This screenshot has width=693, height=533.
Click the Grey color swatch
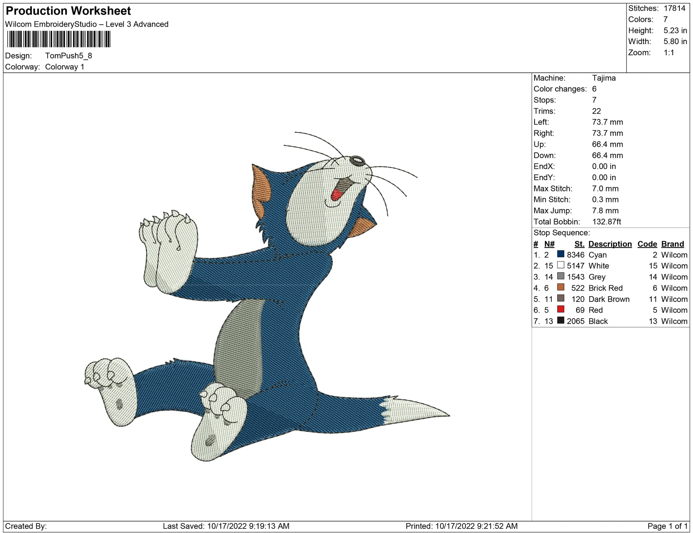coord(561,276)
